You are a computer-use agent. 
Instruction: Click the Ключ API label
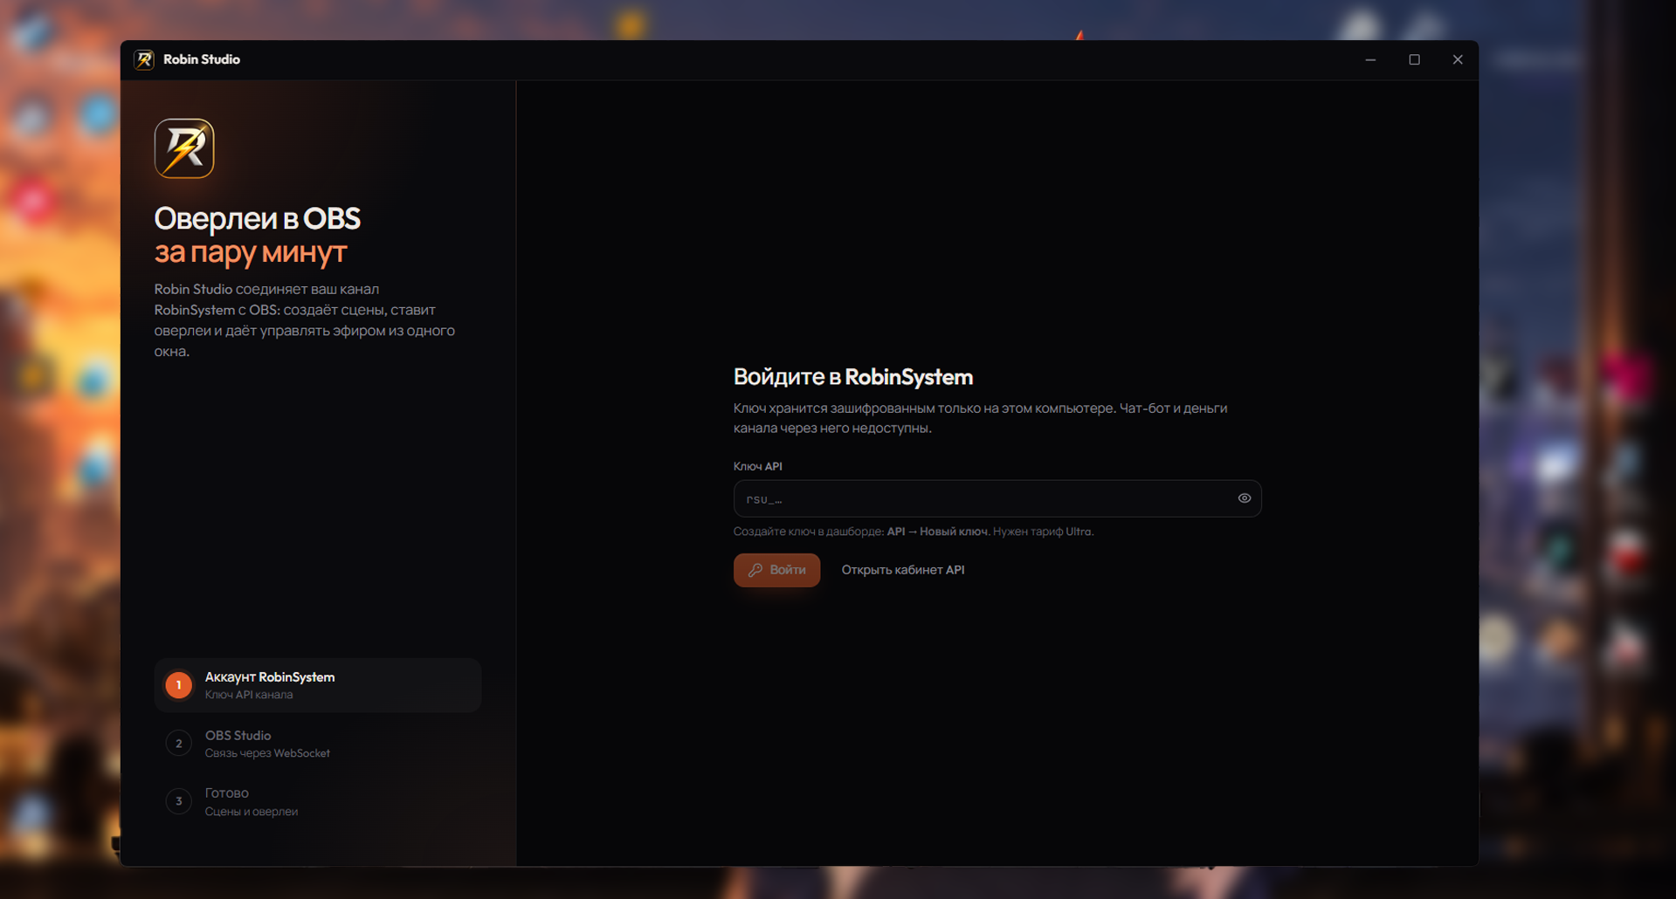click(x=757, y=466)
